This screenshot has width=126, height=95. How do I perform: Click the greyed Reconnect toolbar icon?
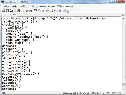coord(15,11)
